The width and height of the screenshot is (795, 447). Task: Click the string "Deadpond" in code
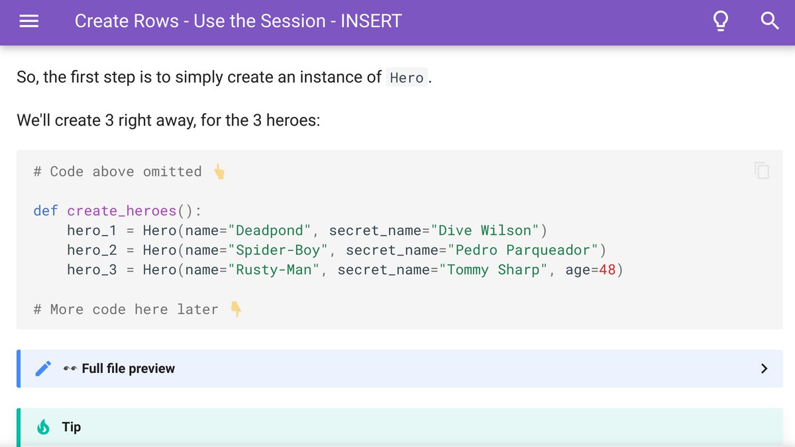[270, 230]
